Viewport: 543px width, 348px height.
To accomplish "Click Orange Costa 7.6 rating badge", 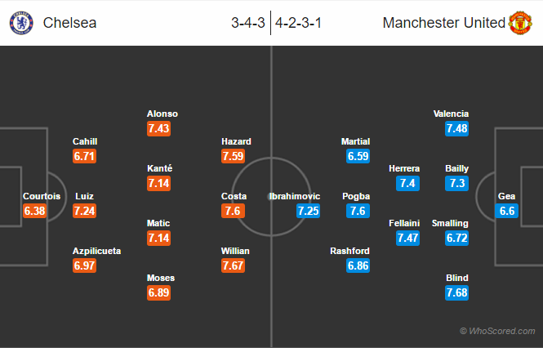I will point(233,211).
